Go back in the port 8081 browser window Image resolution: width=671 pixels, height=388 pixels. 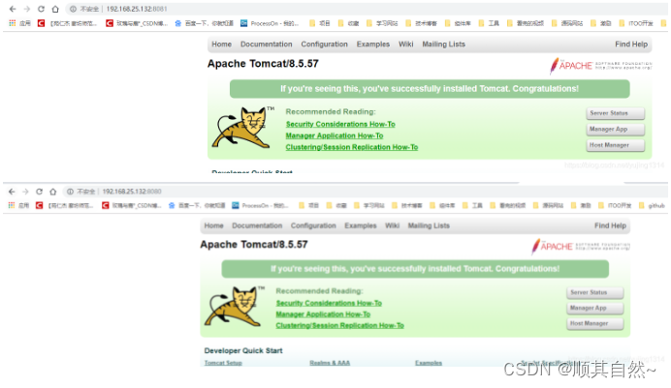pyautogui.click(x=13, y=9)
